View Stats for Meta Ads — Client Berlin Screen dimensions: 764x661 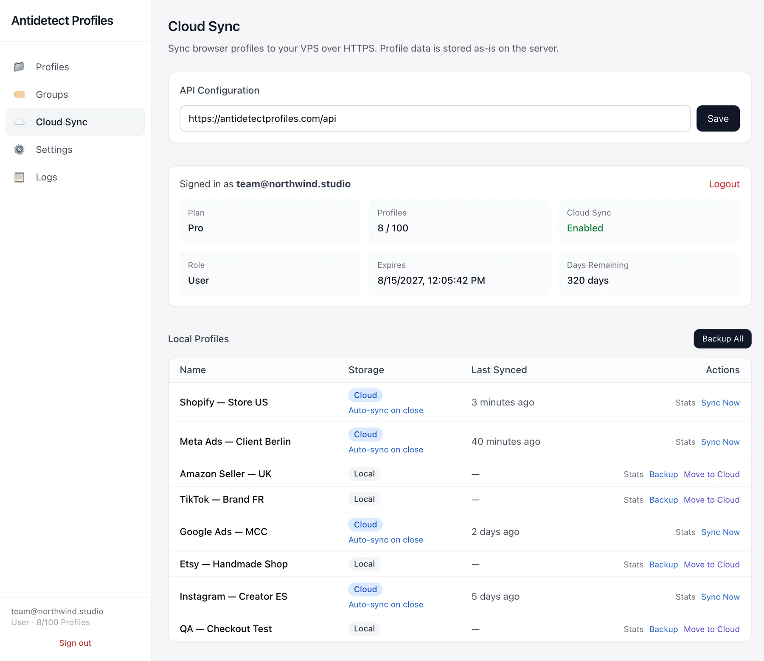(x=685, y=442)
